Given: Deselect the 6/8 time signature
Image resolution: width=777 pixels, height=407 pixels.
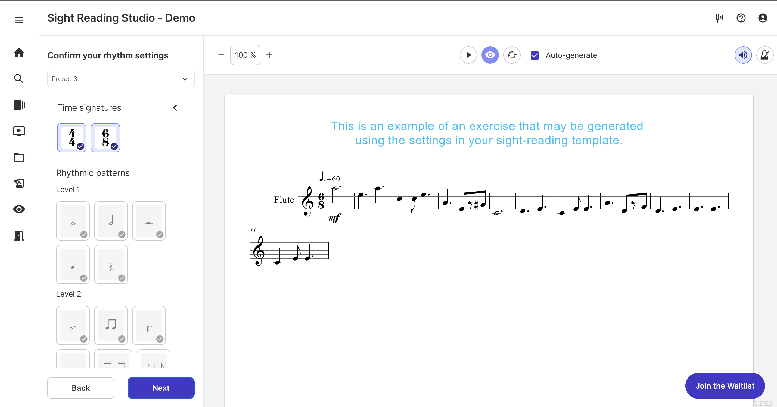Looking at the screenshot, I should [x=105, y=138].
